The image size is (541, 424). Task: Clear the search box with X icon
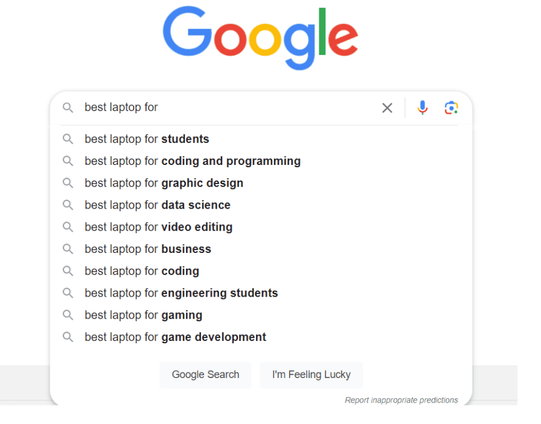(387, 108)
